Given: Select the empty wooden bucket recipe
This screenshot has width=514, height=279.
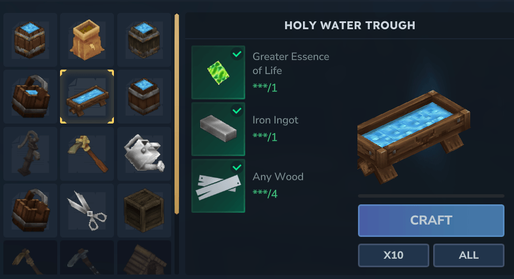Looking at the screenshot, I should [x=30, y=211].
